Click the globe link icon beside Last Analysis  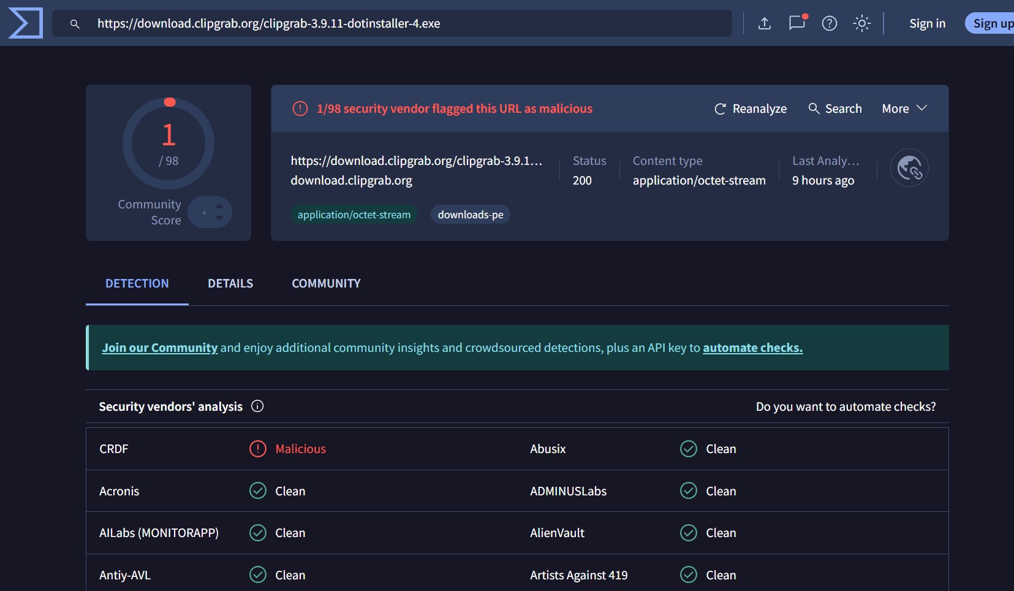[909, 168]
